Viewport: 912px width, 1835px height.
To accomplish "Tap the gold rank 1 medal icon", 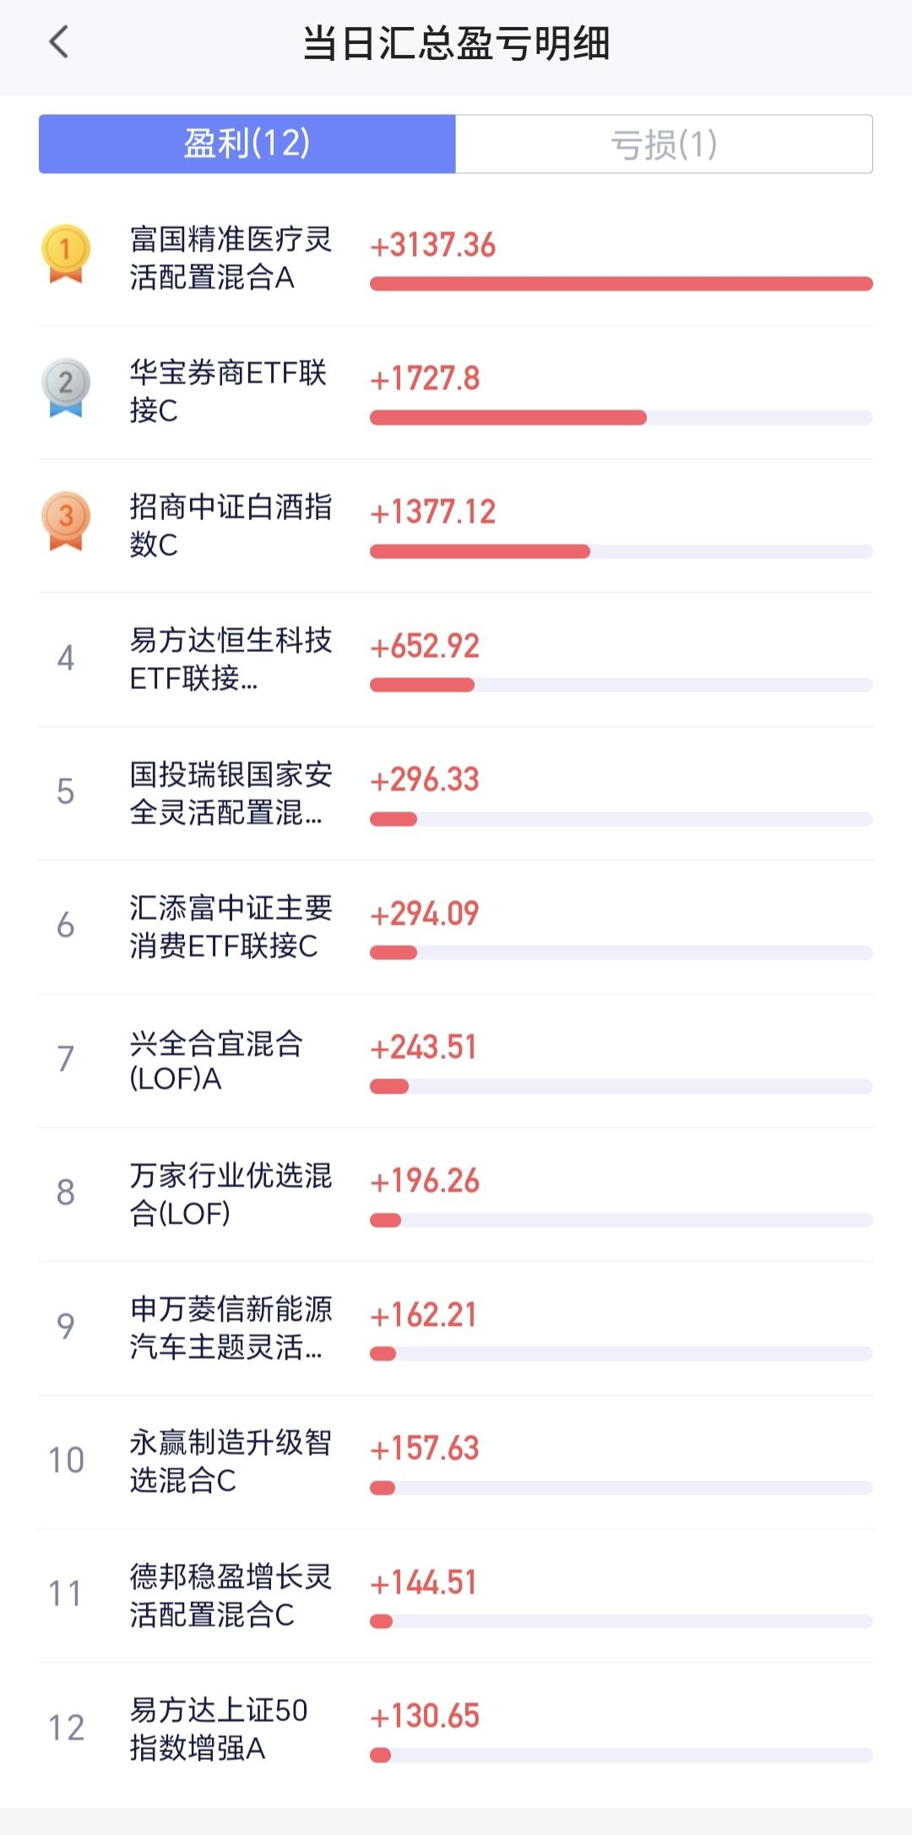I will [x=66, y=253].
